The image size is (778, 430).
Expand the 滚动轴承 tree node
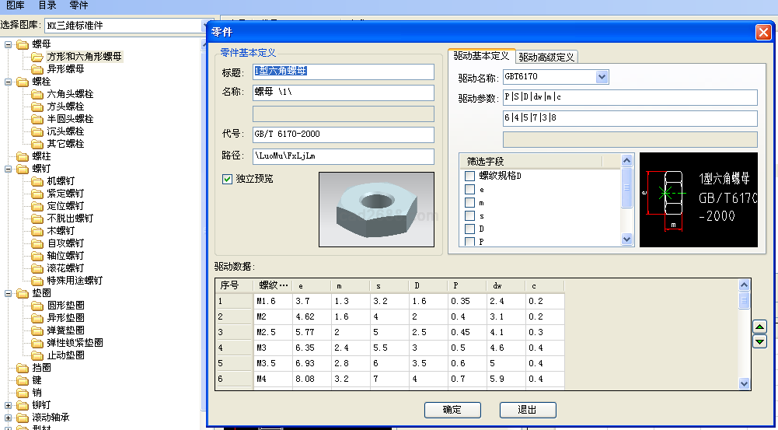point(8,418)
